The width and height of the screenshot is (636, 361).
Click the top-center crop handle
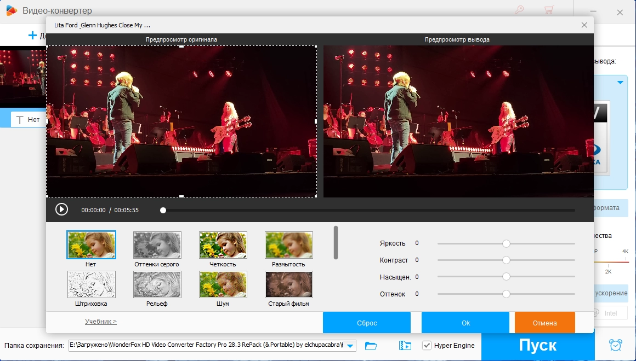point(181,46)
